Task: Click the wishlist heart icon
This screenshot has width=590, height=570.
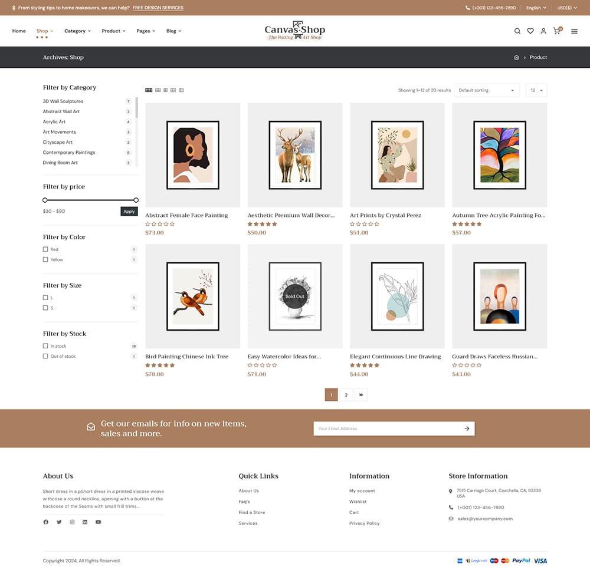Action: [530, 31]
